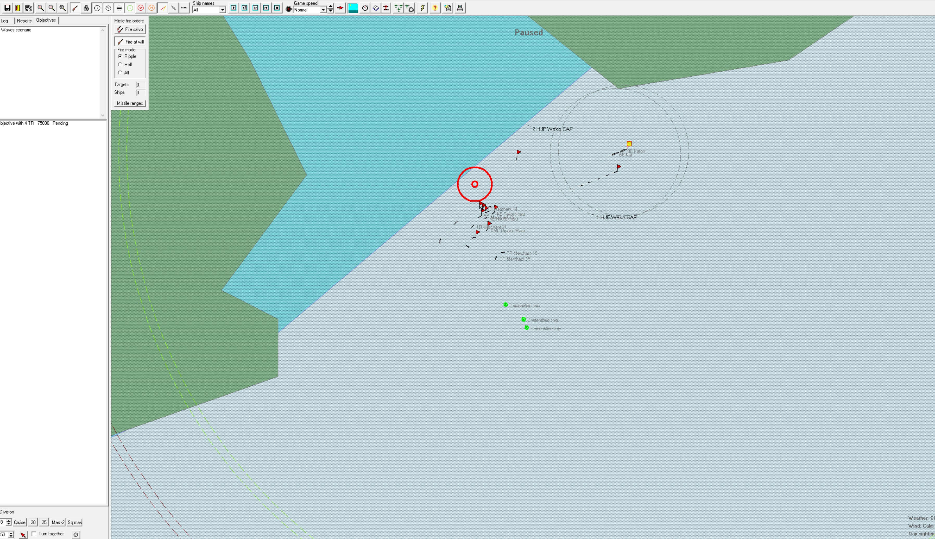Open help with the question mark icon

click(x=435, y=8)
